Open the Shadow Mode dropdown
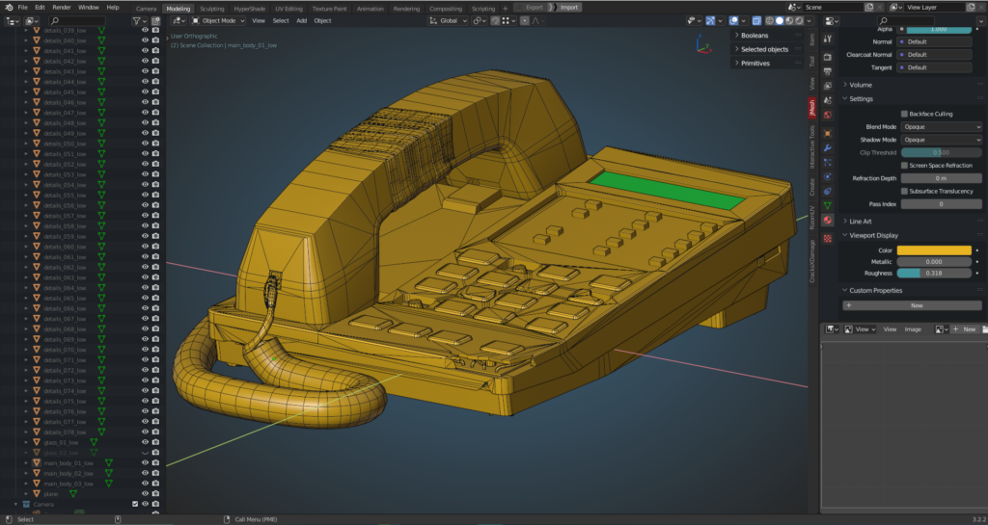Viewport: 988px width, 525px height. [x=941, y=140]
